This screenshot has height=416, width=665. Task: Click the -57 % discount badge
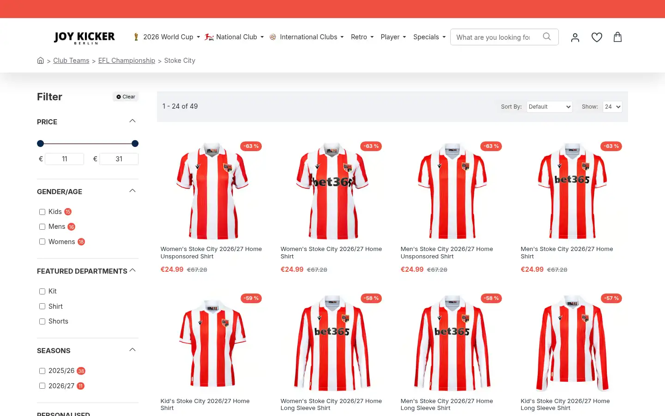pos(611,298)
